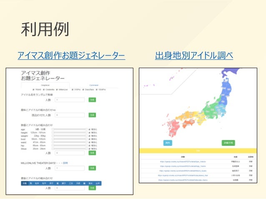Viewport: 266px width, 199px height.
Task: Toggle the checkbox on the bust row
Action: point(89,139)
